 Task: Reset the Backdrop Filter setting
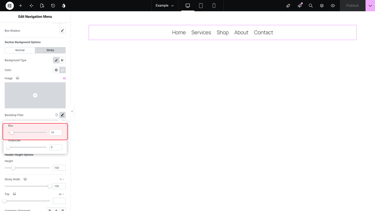[x=57, y=115]
